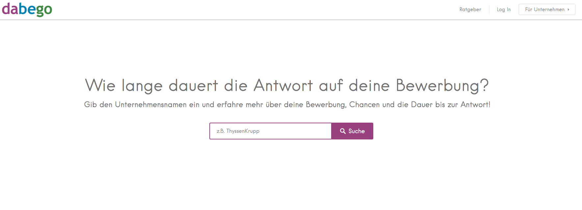Return home via the dabego brand mark
This screenshot has height=210, width=582.
[x=27, y=9]
